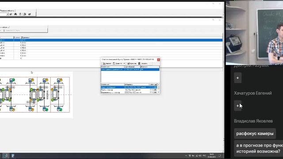The width and height of the screenshot is (283, 159).
Task: Click the chat message starting 'а в прогнозе'
Action: click(258, 148)
